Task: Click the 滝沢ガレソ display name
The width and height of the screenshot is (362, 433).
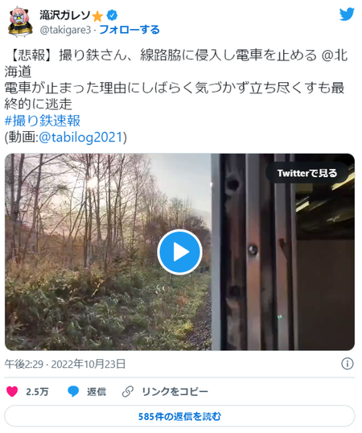Action: point(65,15)
